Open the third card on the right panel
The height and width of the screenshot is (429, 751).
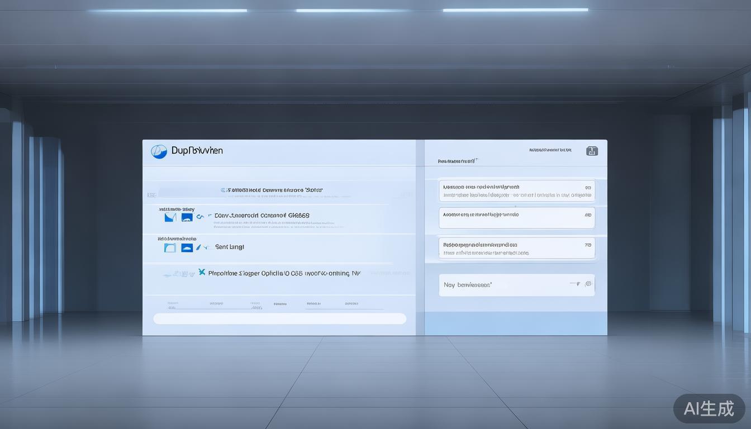click(x=516, y=248)
